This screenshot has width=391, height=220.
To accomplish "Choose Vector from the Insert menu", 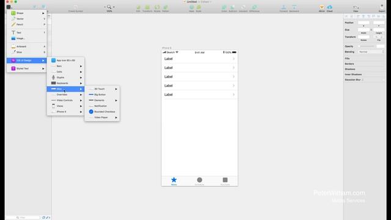I will 27,19.
